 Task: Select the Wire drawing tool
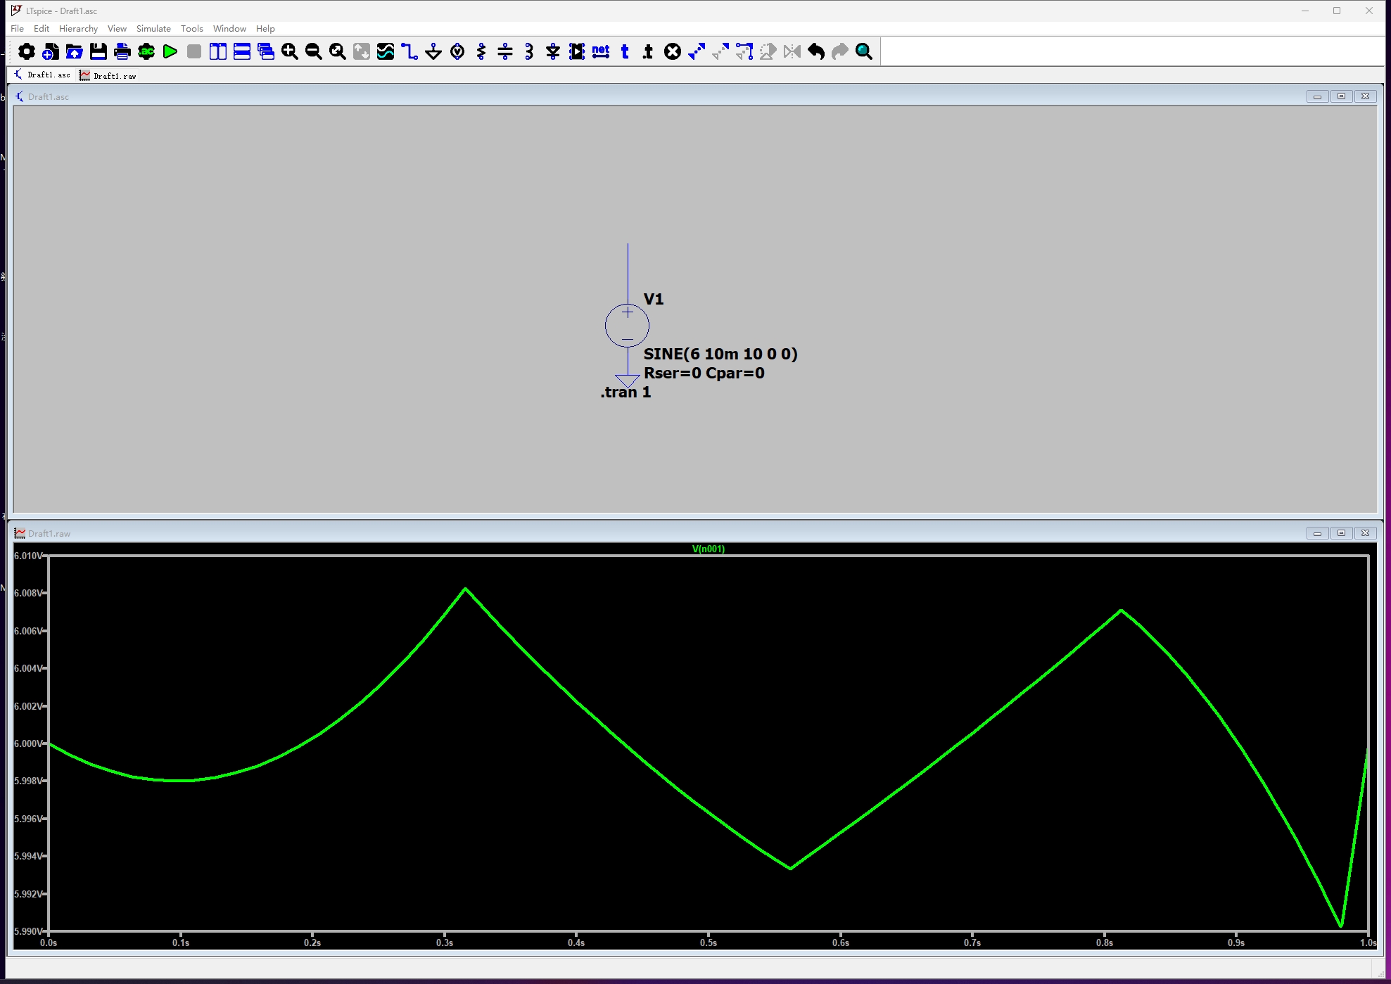pyautogui.click(x=409, y=51)
